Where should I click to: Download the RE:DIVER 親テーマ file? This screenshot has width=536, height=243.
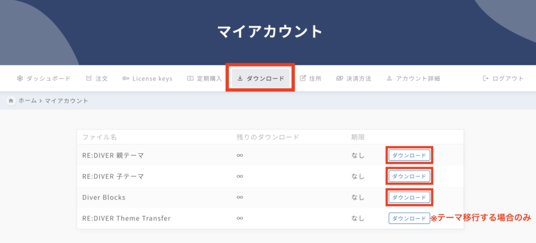coord(409,156)
